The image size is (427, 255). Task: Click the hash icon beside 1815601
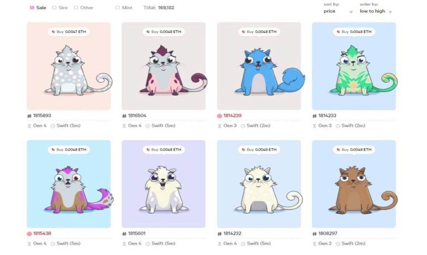click(x=124, y=234)
